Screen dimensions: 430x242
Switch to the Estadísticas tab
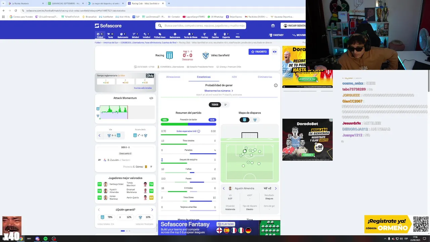coord(204,77)
